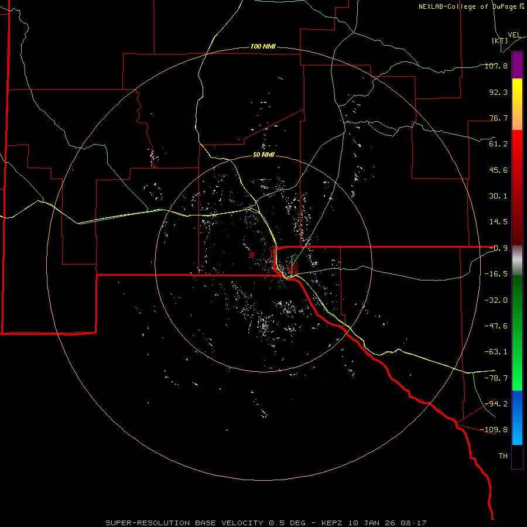Click the 30.1 legend value

pos(498,196)
